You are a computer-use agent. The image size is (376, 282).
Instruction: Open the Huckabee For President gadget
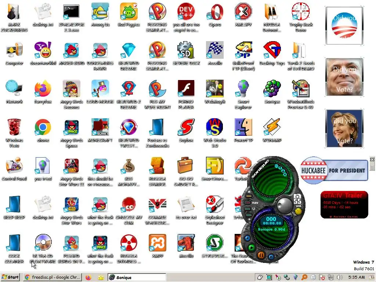pos(334,170)
